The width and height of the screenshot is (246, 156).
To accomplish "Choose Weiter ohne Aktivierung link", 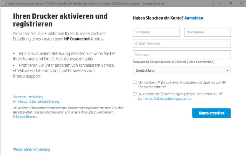I will tap(32, 149).
